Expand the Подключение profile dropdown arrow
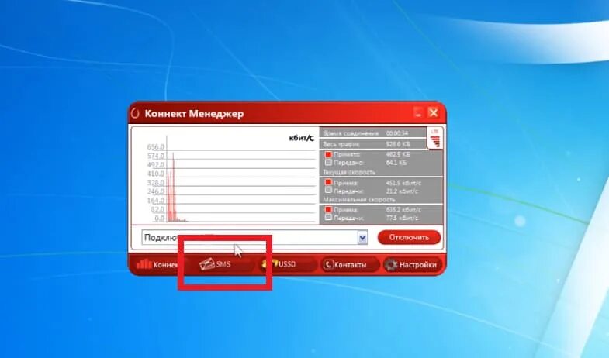 coord(362,237)
